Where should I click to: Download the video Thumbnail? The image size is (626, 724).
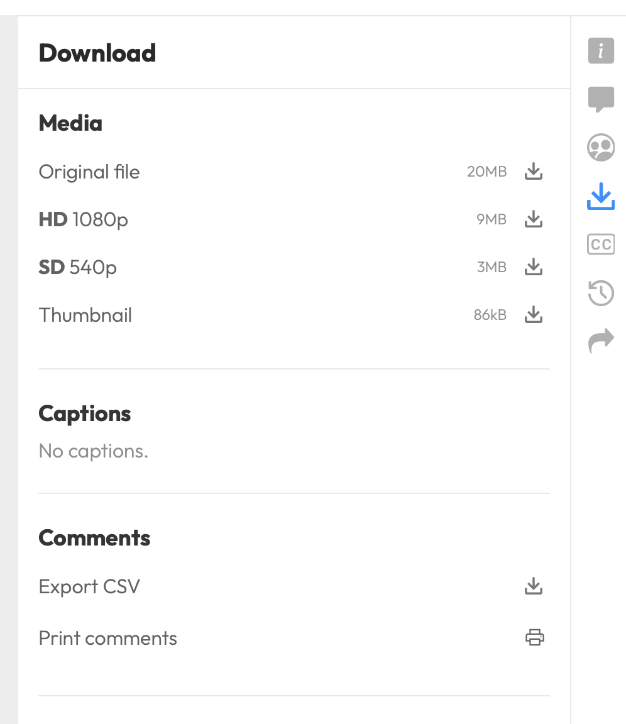point(534,315)
